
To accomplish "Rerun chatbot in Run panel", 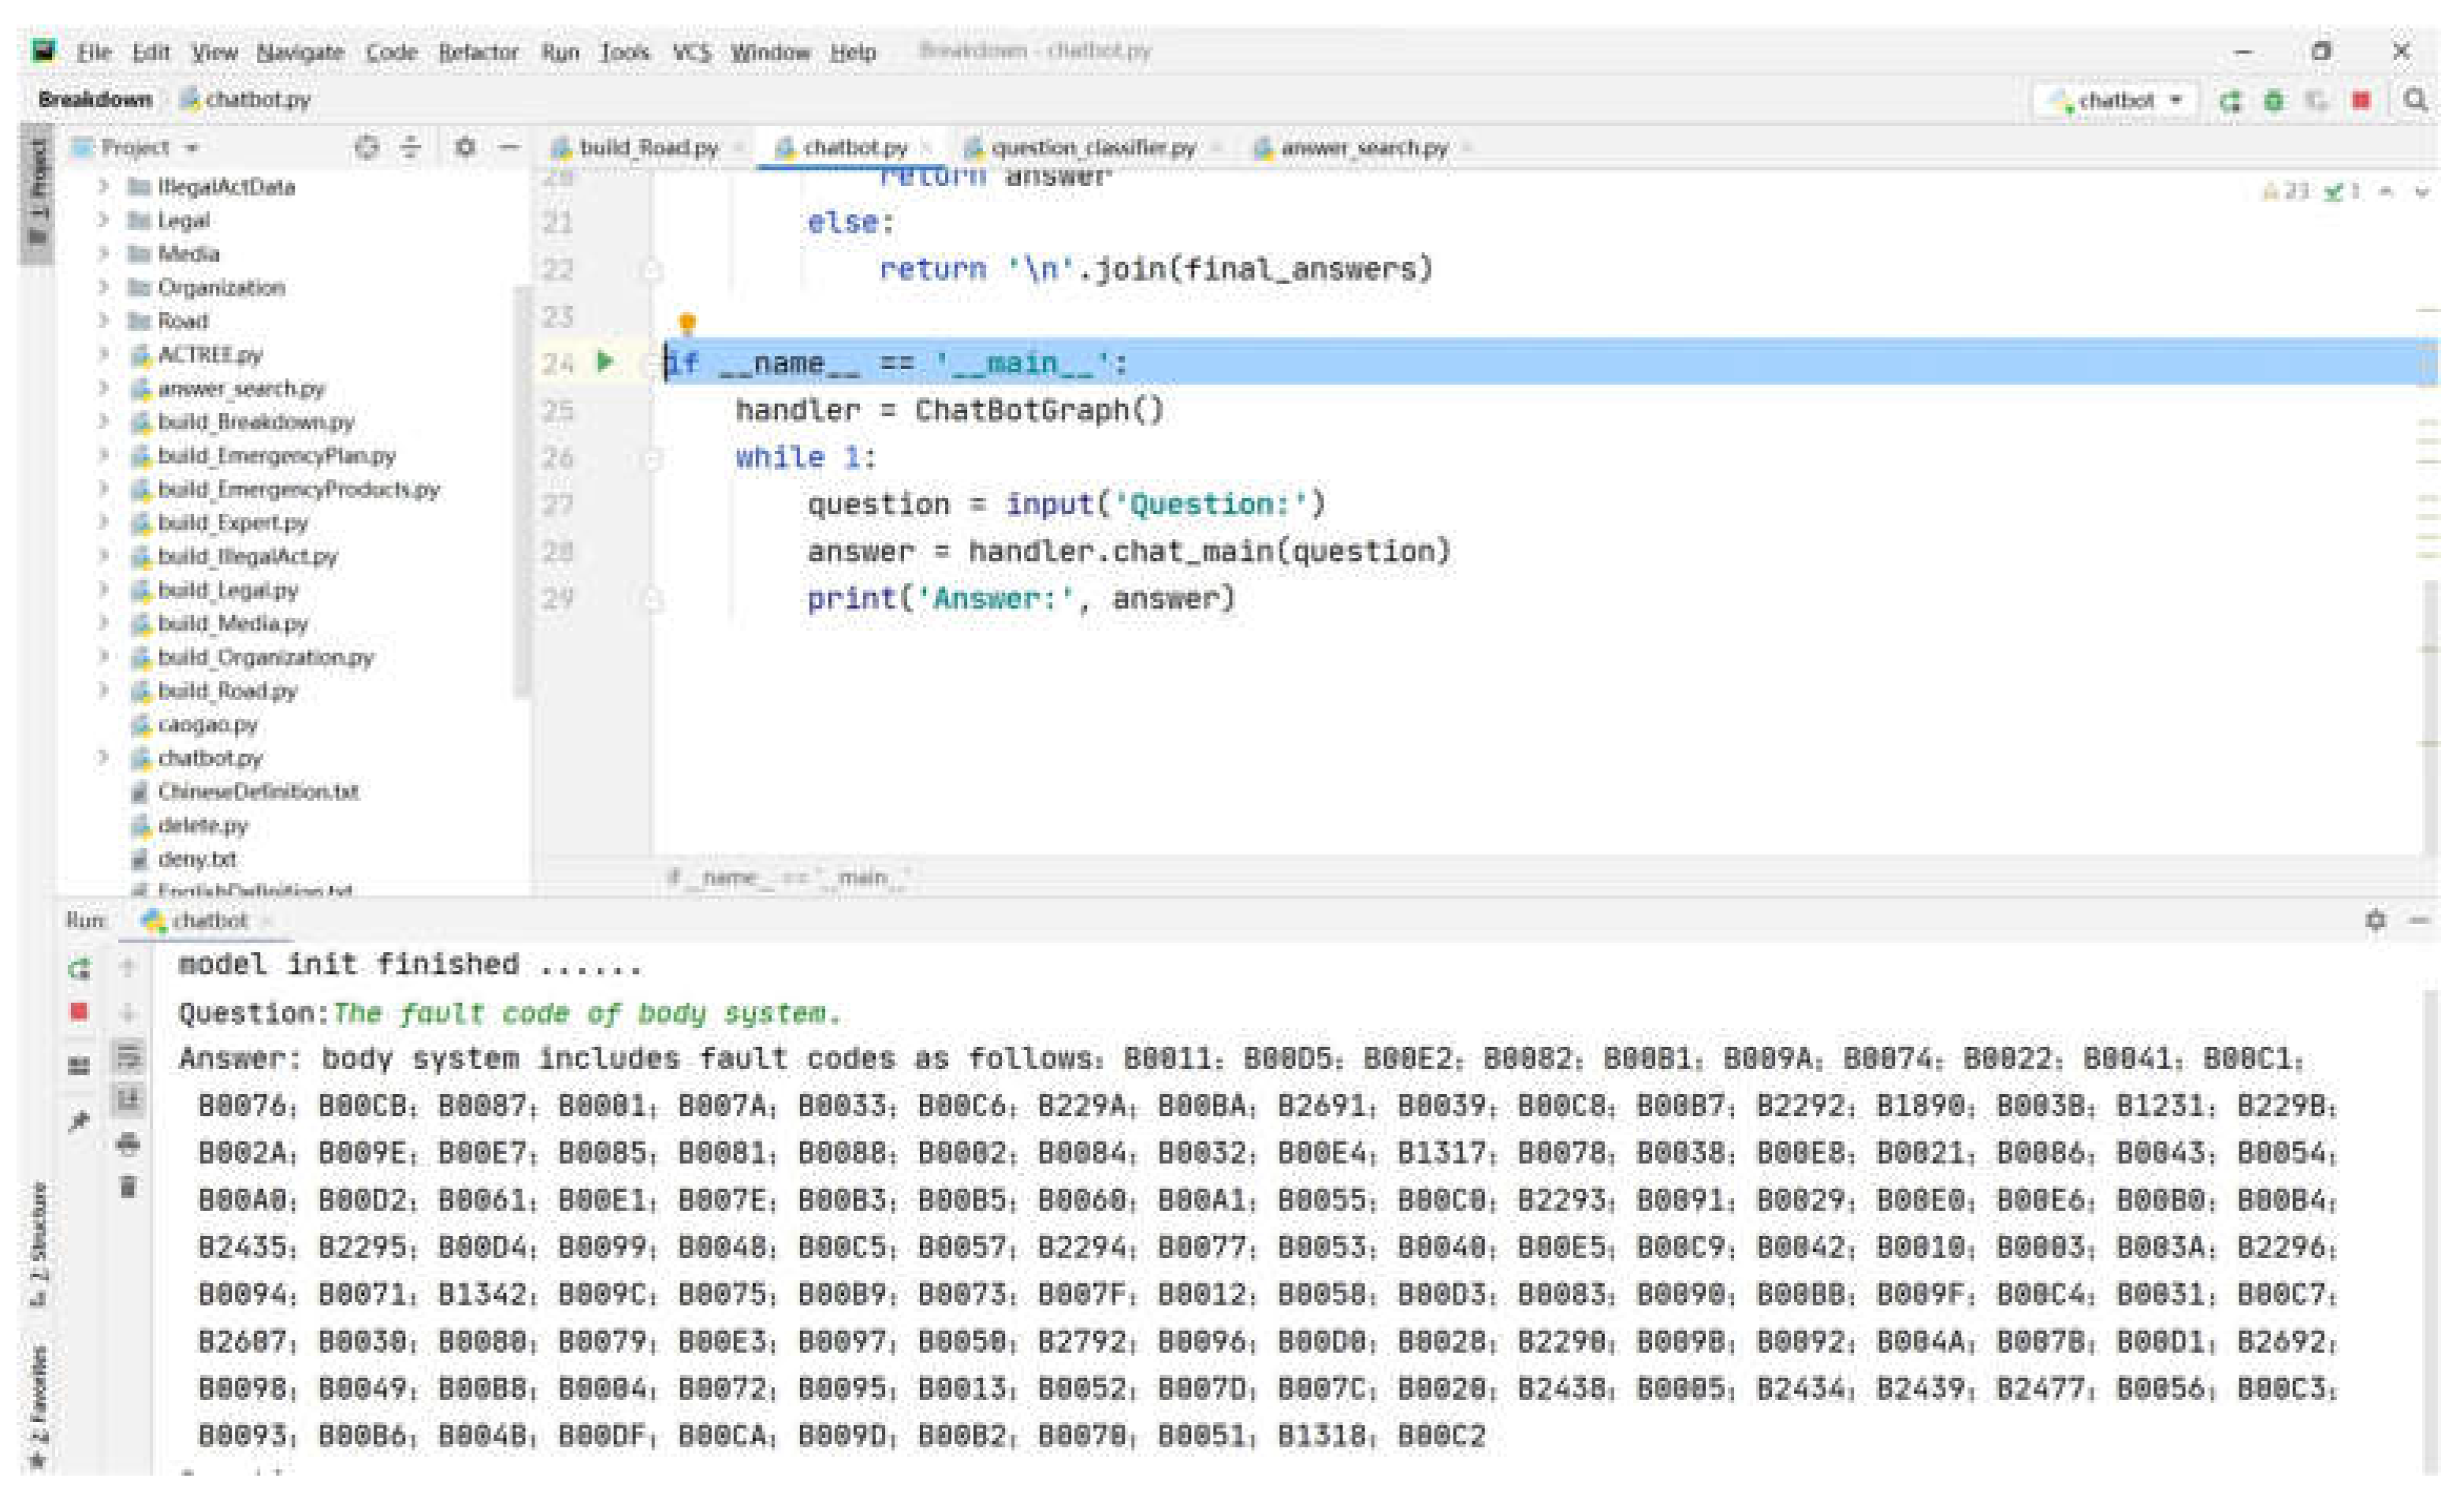I will coord(80,967).
